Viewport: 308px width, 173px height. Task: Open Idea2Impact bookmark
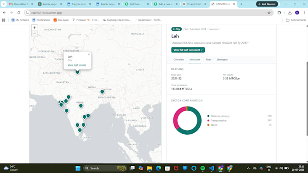coord(148,20)
